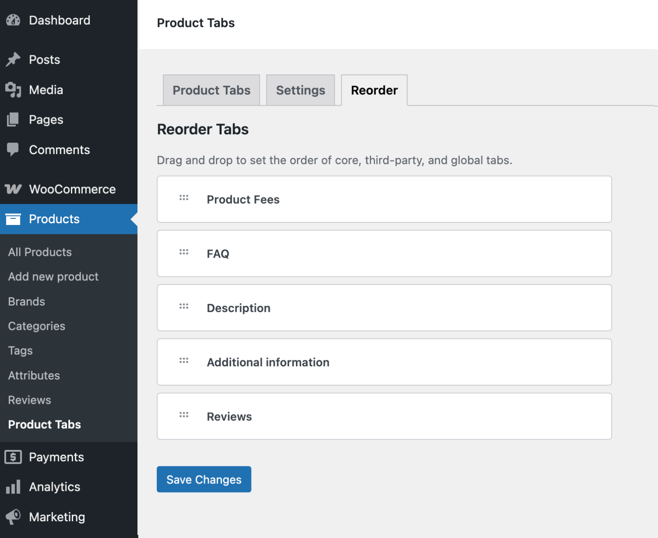Click the WooCommerce logo icon
Viewport: 658px width, 538px height.
(13, 189)
